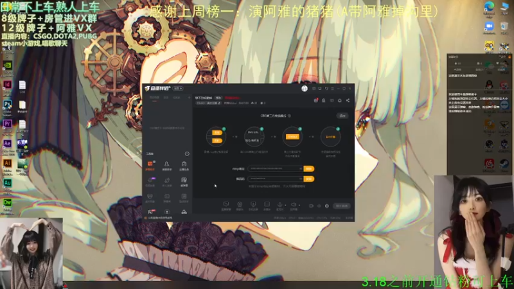Click the edit title button beside stream title
The height and width of the screenshot is (289, 514).
pyautogui.click(x=218, y=98)
